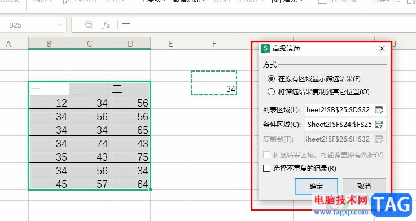Click cell containing 74

tap(89, 143)
